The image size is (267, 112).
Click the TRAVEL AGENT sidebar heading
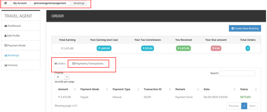tap(18, 16)
